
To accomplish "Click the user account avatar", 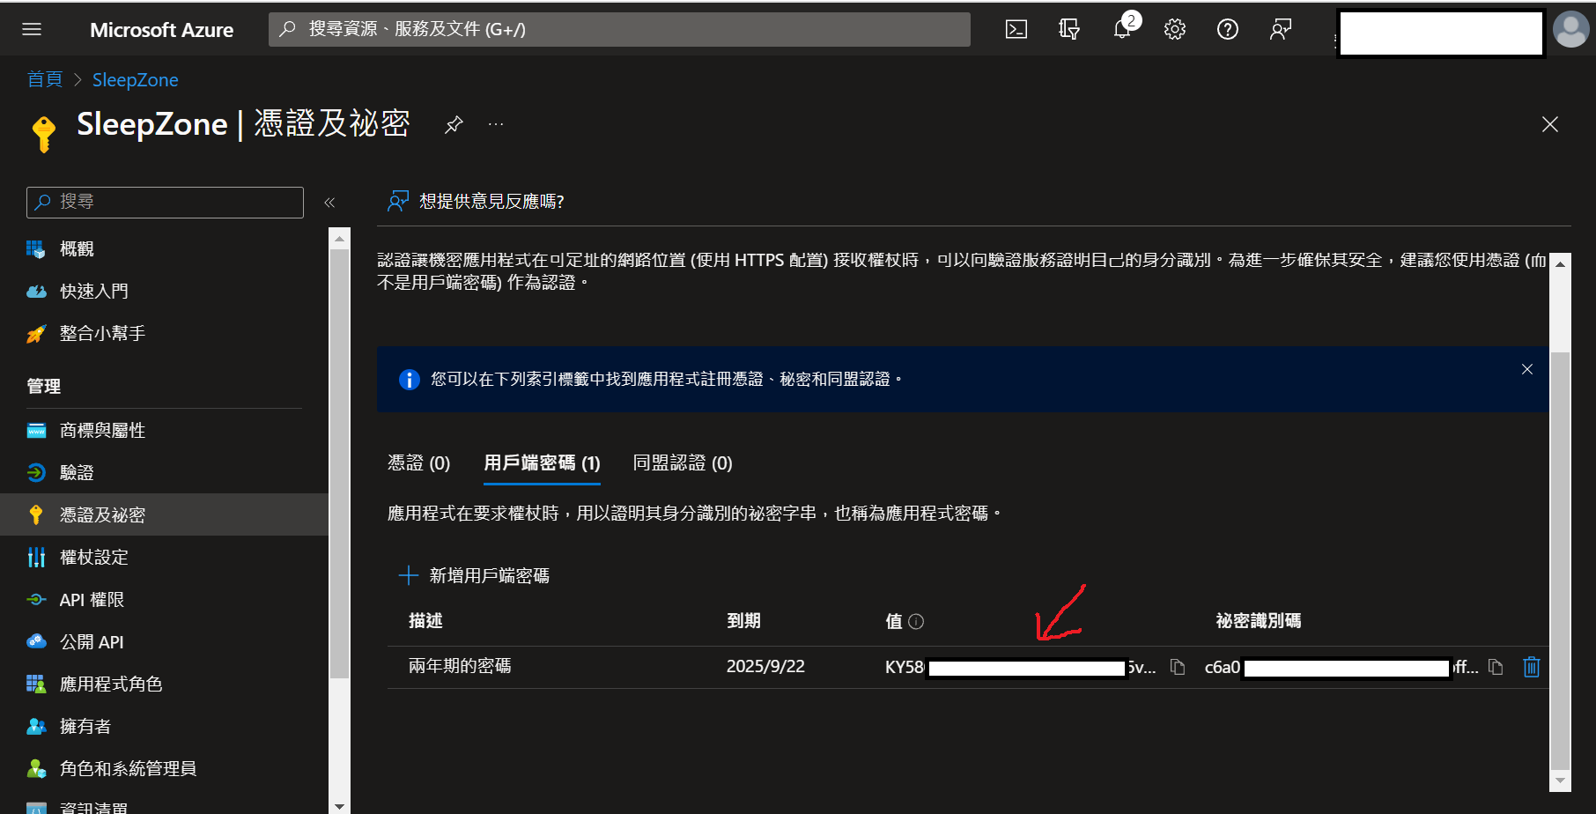I will [x=1570, y=29].
